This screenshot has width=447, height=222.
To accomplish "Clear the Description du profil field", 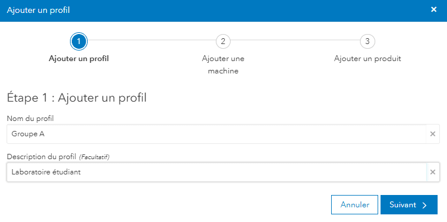I will (x=433, y=172).
